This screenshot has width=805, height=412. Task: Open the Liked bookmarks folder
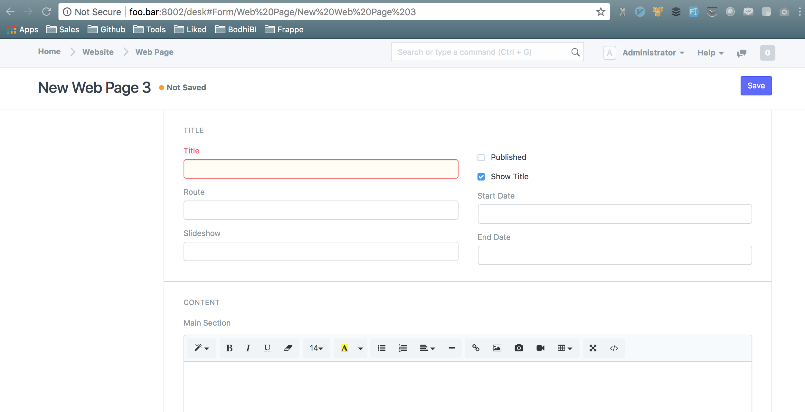[x=190, y=30]
